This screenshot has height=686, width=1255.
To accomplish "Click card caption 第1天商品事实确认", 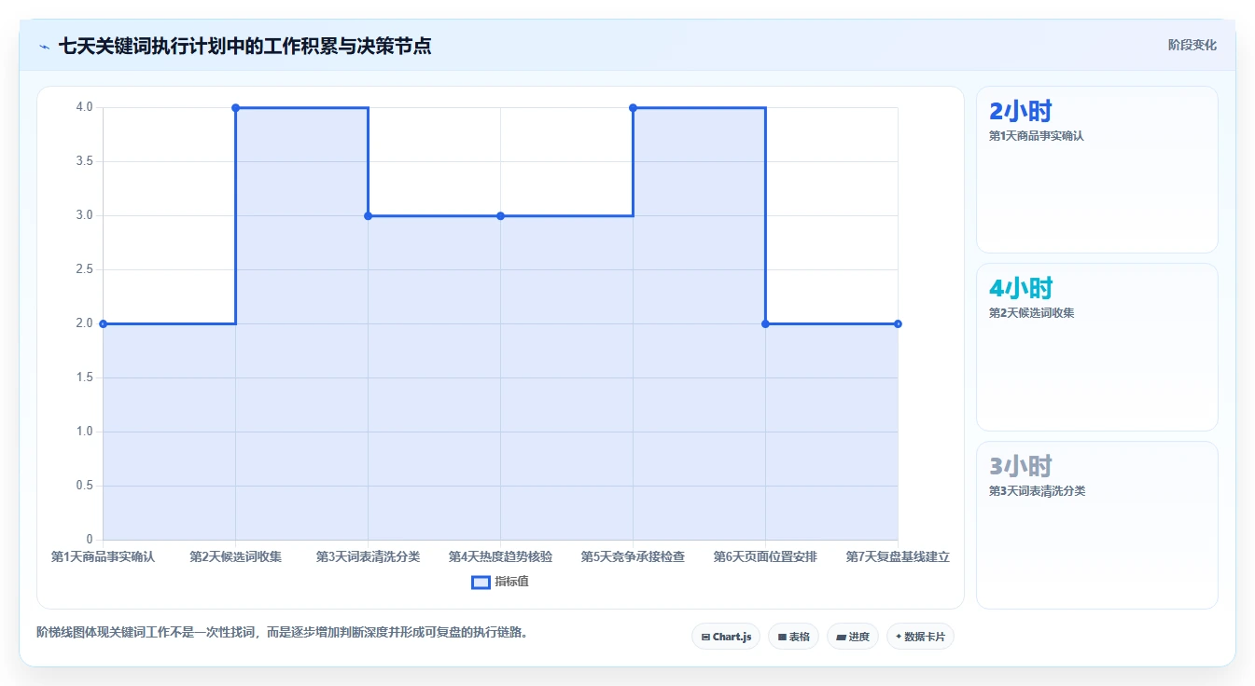I will pyautogui.click(x=1037, y=135).
